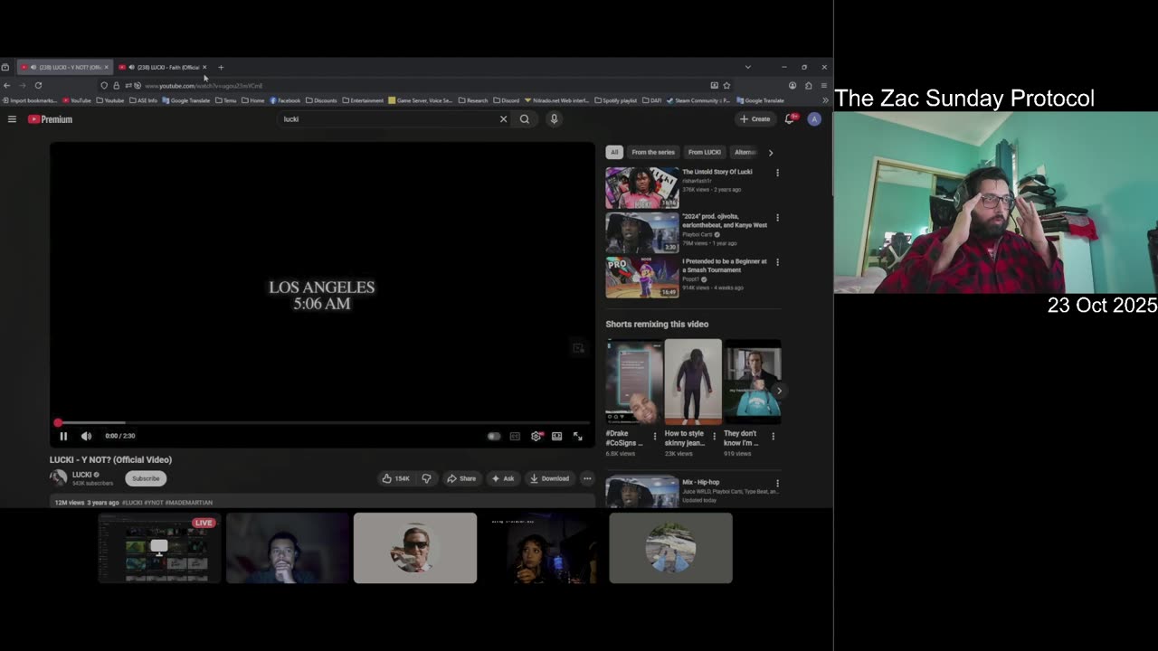This screenshot has height=651, width=1158.
Task: Open options for They don't know I'm short
Action: (773, 436)
